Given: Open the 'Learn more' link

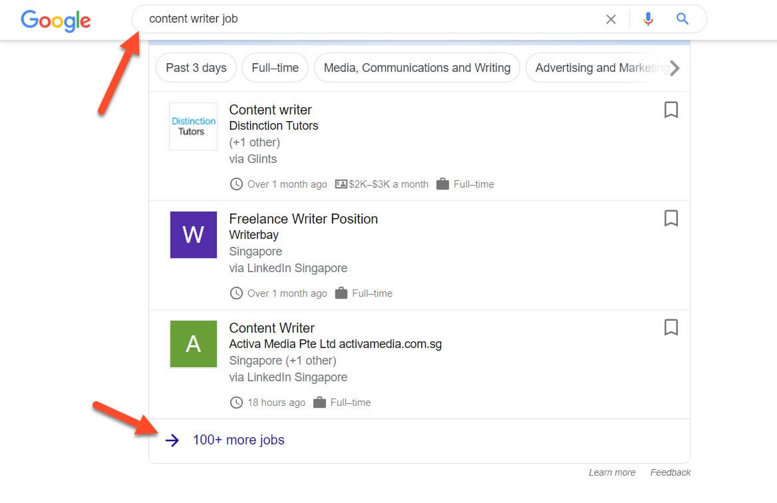Looking at the screenshot, I should coord(612,472).
